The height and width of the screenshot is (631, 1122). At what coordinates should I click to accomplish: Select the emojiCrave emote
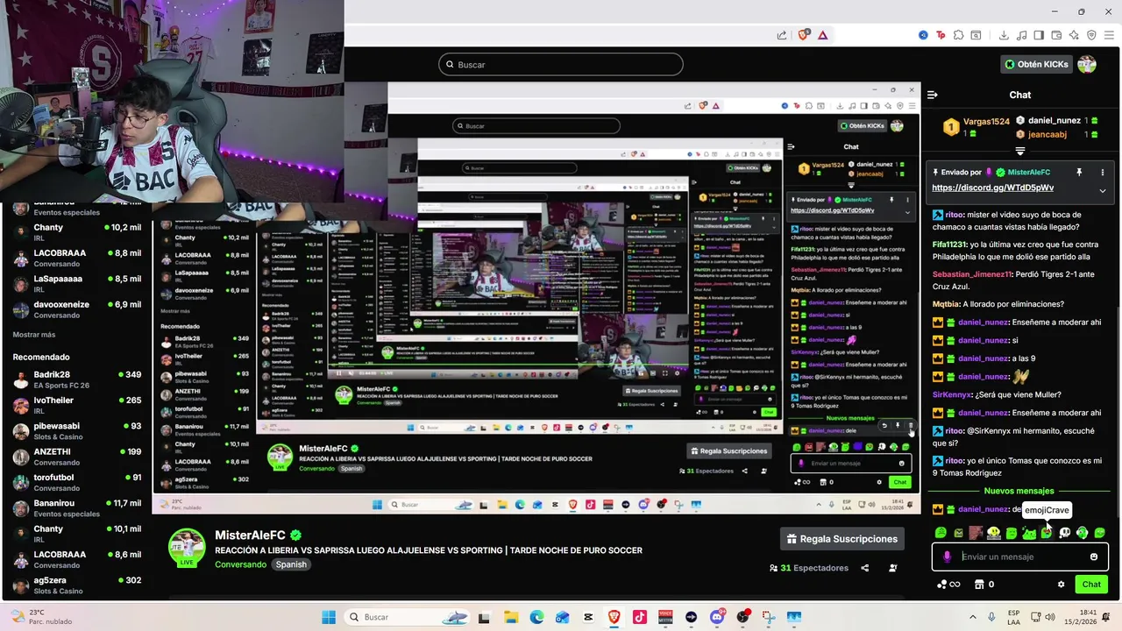coord(1047,532)
